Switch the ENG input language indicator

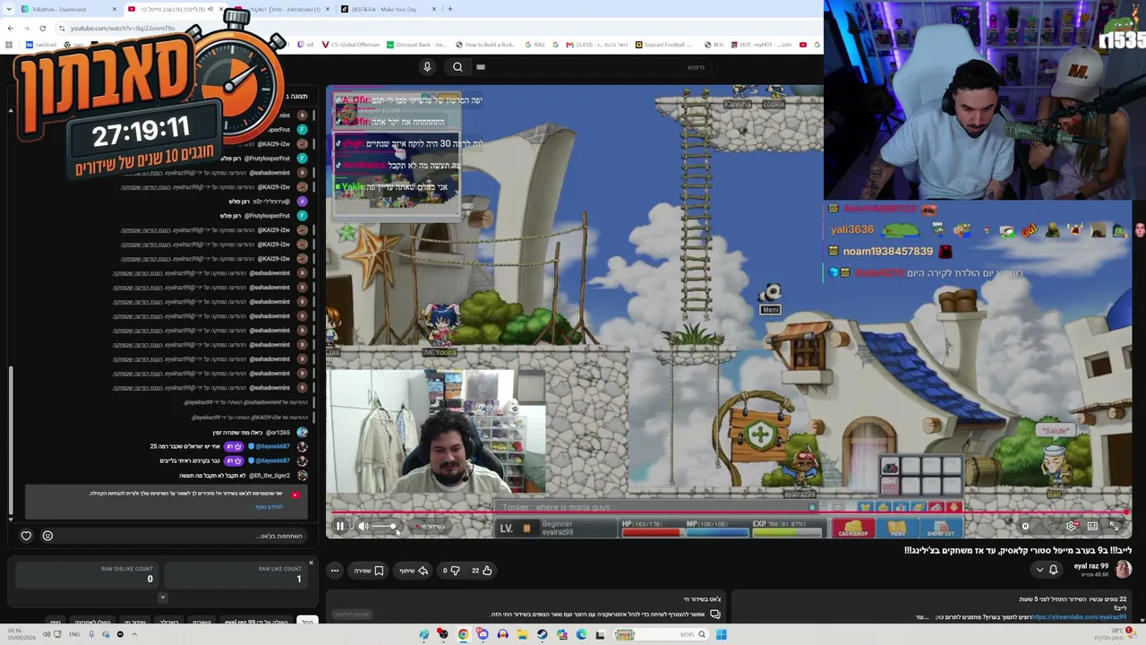pos(74,634)
